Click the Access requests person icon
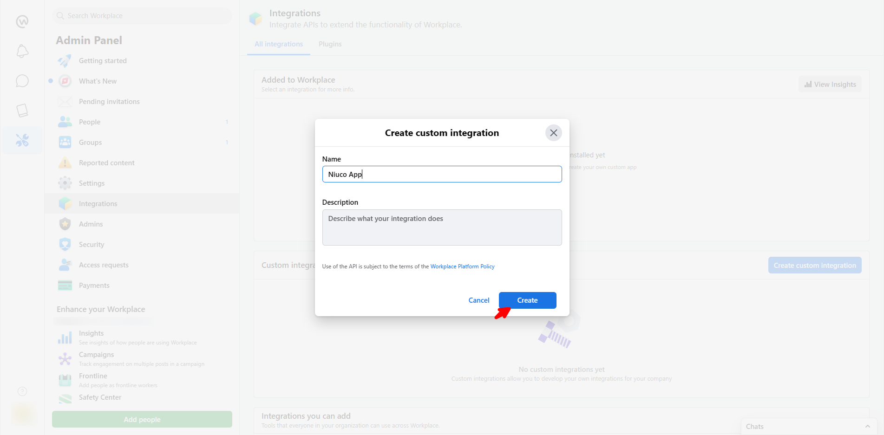Viewport: 884px width, 435px height. click(x=65, y=265)
